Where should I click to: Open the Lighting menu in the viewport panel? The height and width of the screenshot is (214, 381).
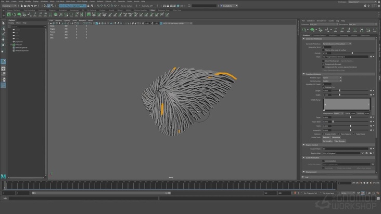(x=66, y=20)
